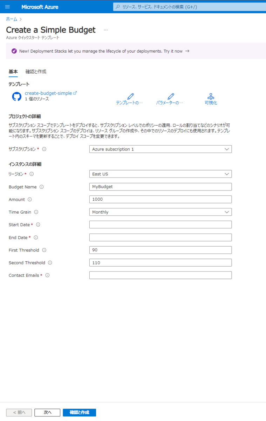
Task: Click the First Threshold input field
Action: [161, 250]
